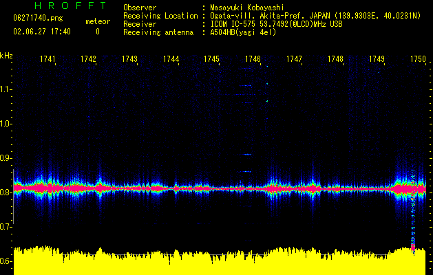Click the 1750 time axis marker
This screenshot has height=275, width=433.
point(418,59)
